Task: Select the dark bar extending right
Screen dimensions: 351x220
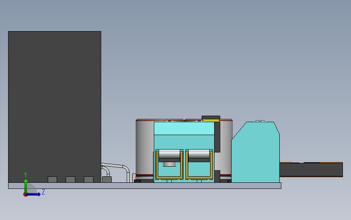Action: 311,170
